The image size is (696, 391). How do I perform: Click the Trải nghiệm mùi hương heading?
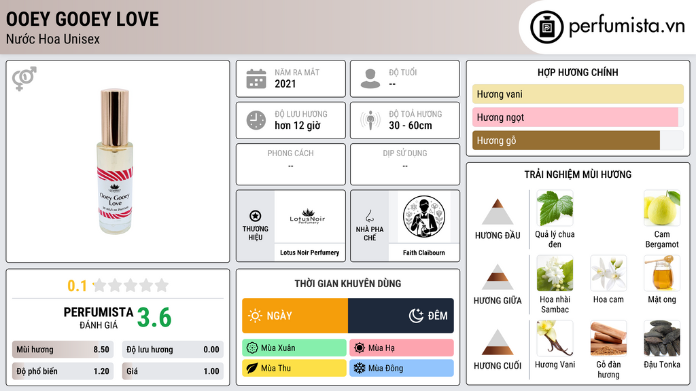click(x=578, y=174)
